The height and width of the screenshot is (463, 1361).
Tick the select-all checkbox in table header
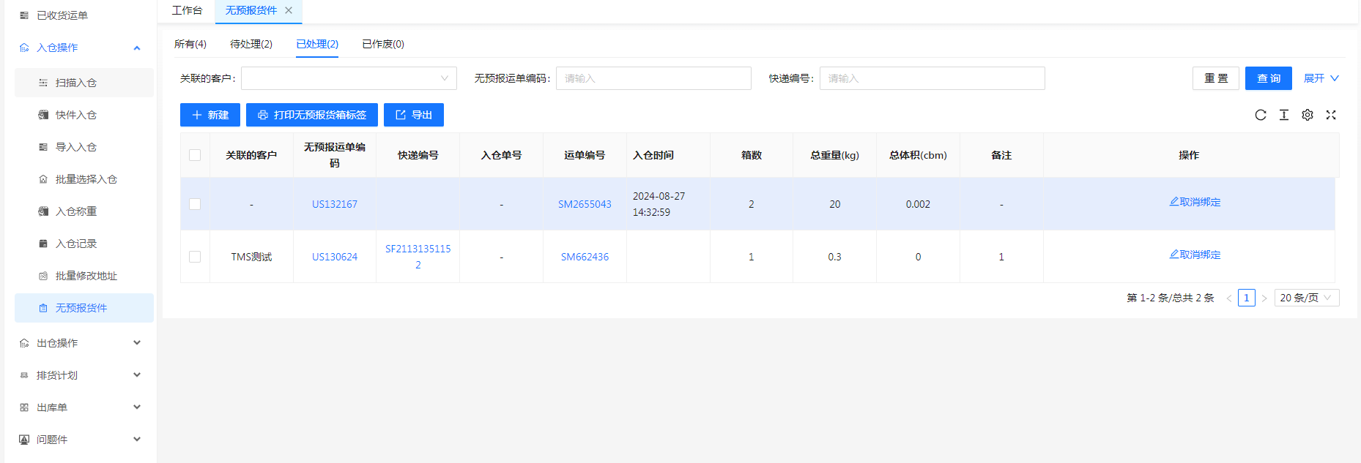195,155
